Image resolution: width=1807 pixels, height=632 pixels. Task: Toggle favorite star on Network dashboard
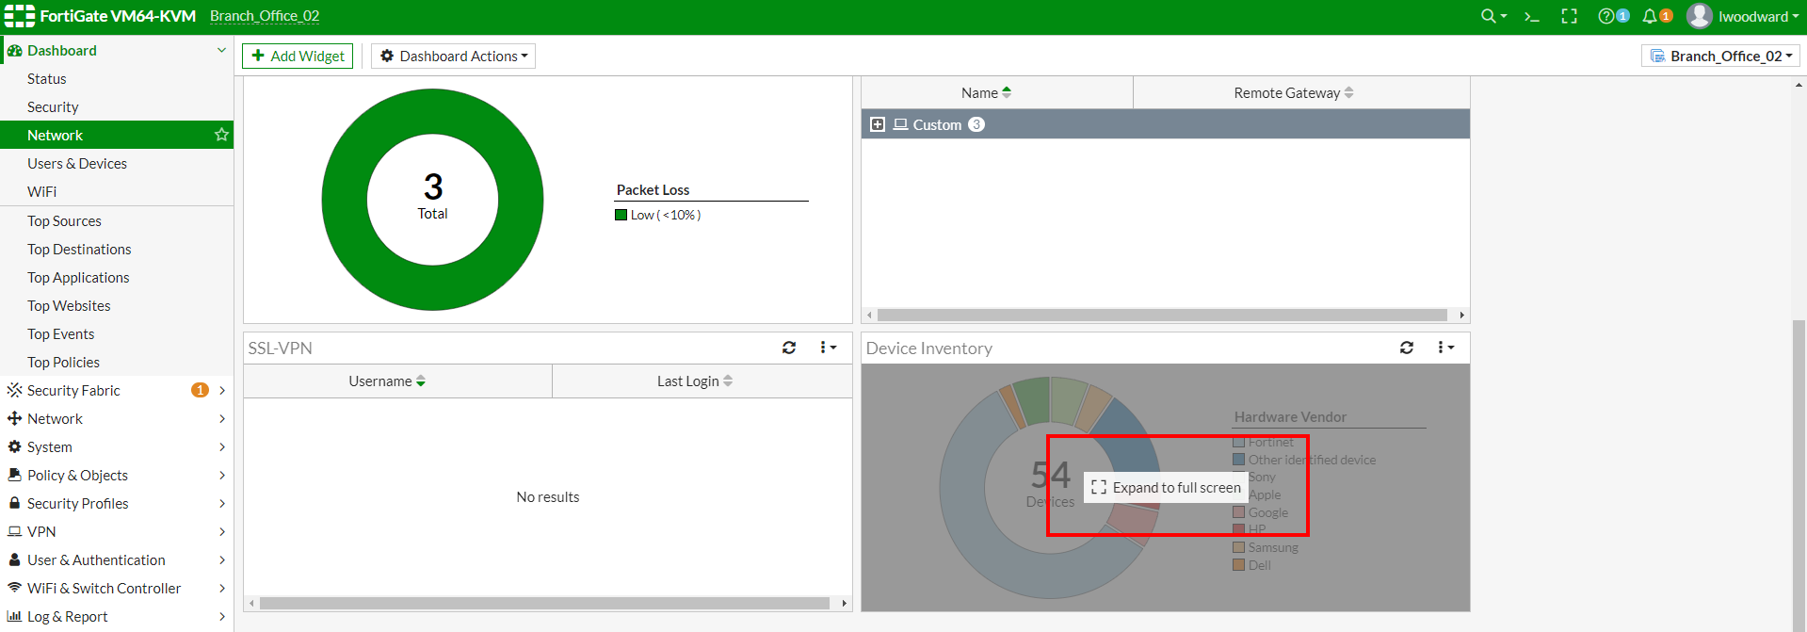pos(221,135)
